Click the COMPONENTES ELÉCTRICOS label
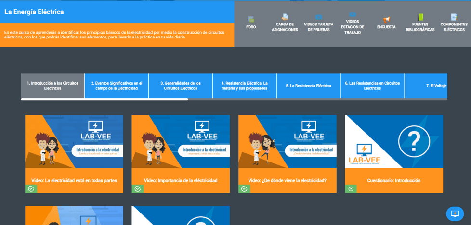The width and height of the screenshot is (471, 225). (454, 27)
